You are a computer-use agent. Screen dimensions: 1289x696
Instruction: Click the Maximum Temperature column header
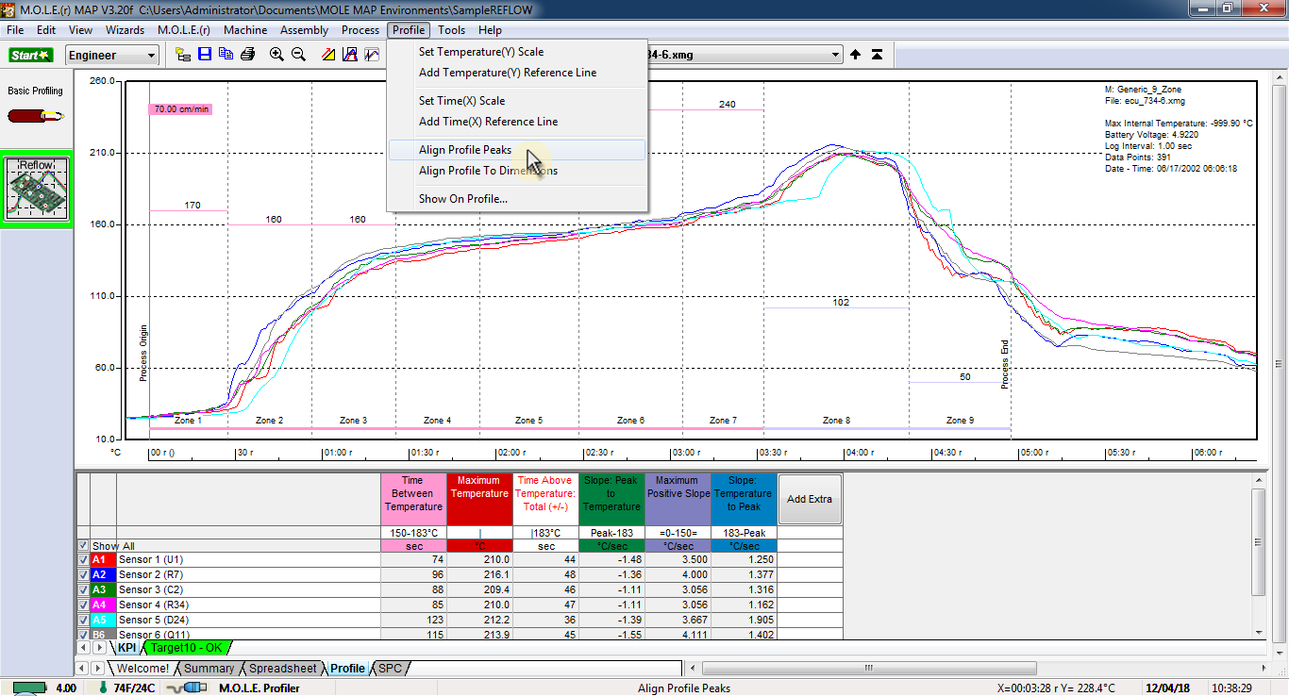click(479, 499)
